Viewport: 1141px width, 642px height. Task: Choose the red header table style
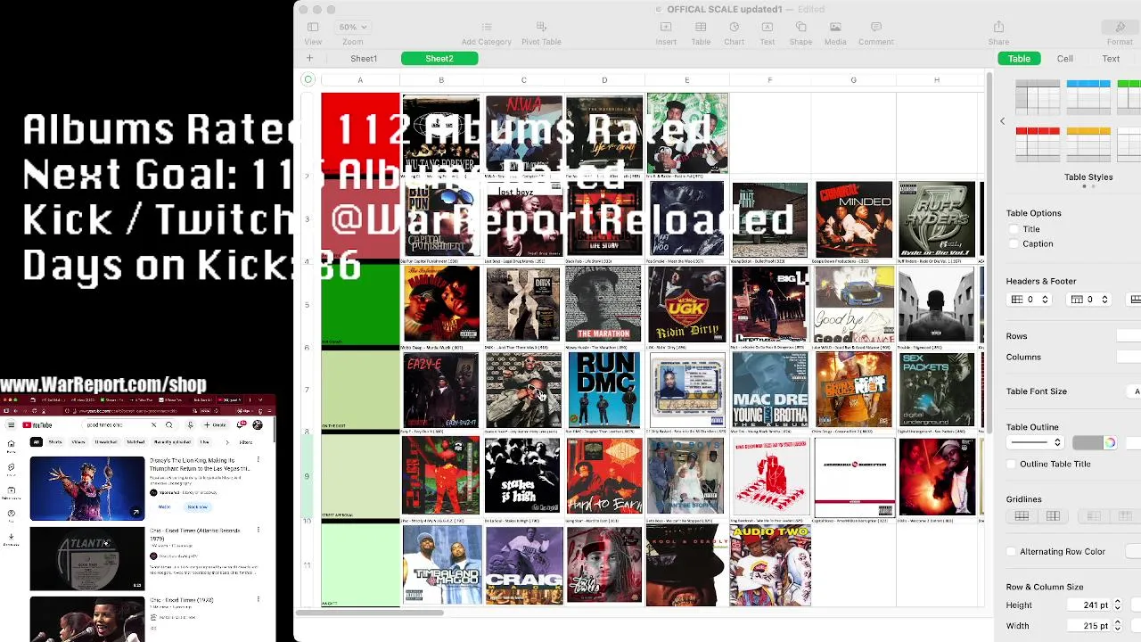click(x=1038, y=144)
